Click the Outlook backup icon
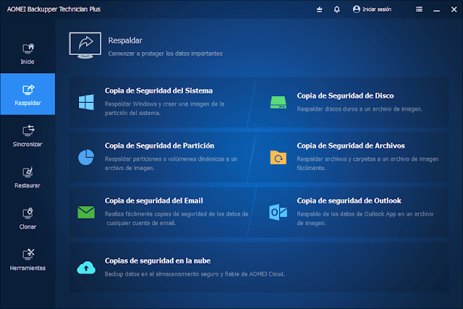 [x=278, y=212]
